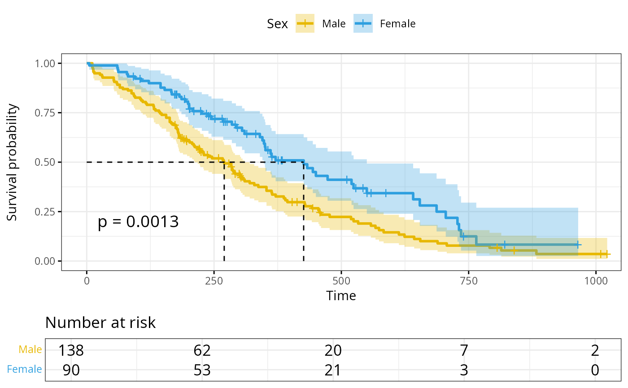Click the 53 value in Female row
The image size is (628, 388).
[201, 370]
